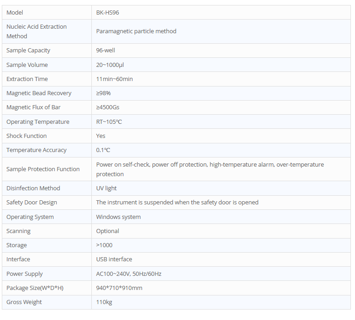Click the RT~105℃ operating temperature value

(109, 122)
